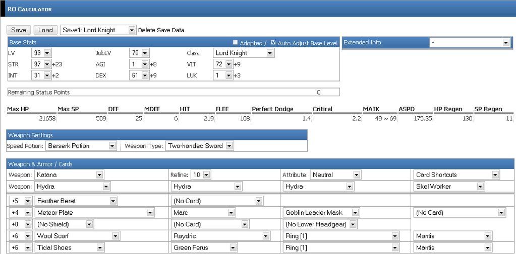This screenshot has height=254, width=516.
Task: Click the Load button
Action: 45,30
